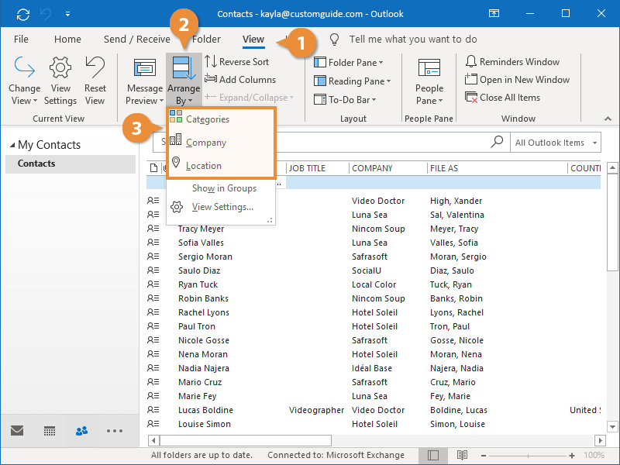Screen dimensions: 620x465
Task: Sort by the Company column header
Action: coord(388,168)
